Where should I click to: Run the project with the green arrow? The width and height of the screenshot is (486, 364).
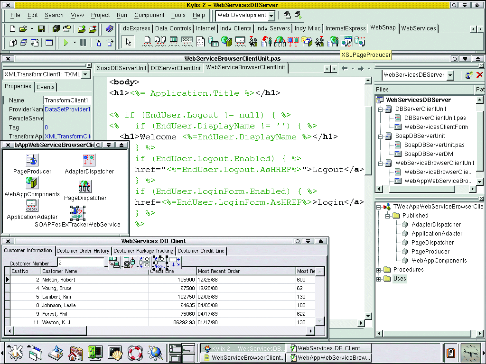(65, 42)
